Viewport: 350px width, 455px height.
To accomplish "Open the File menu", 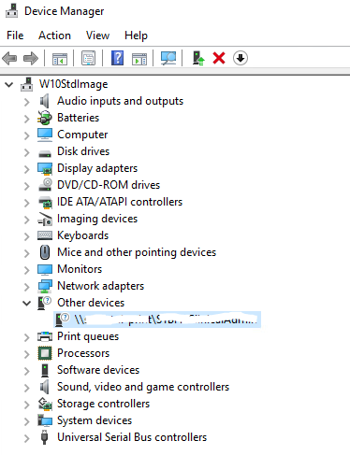I will [x=15, y=36].
